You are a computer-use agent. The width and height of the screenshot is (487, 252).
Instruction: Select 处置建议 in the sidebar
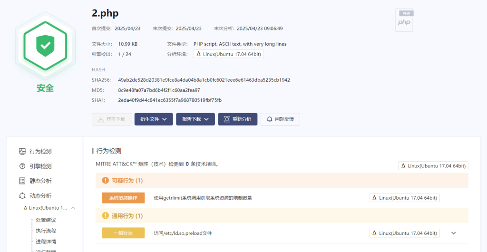point(46,220)
